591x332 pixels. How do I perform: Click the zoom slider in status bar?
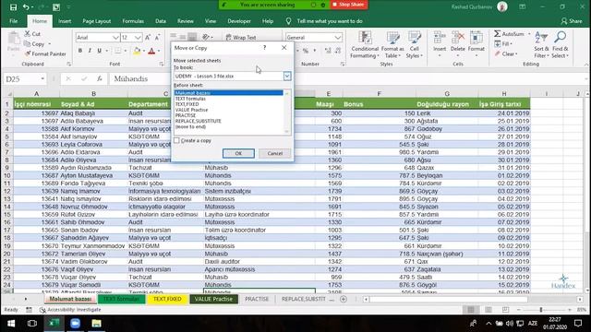click(x=541, y=310)
